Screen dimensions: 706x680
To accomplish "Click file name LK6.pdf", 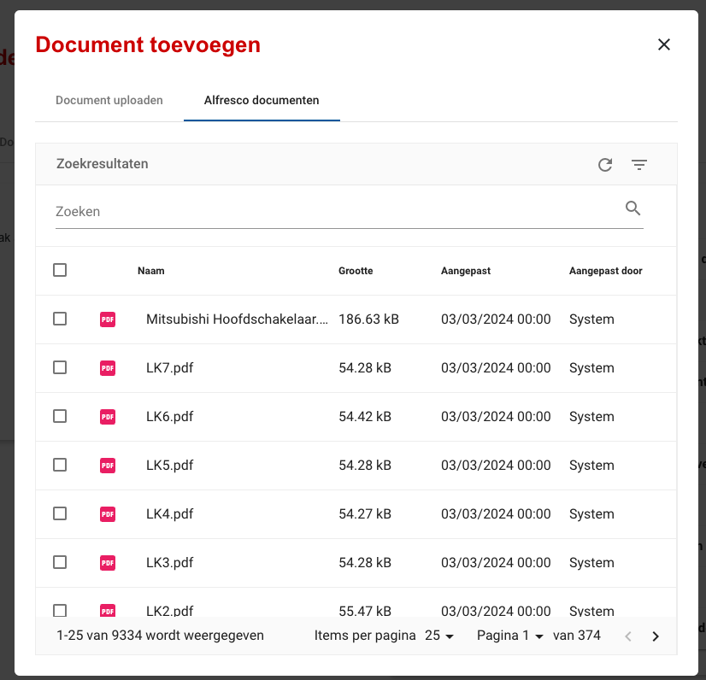I will 170,417.
